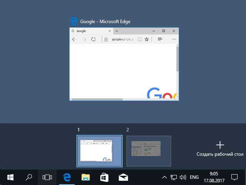Open the Edge Hub lines icon

(160, 39)
